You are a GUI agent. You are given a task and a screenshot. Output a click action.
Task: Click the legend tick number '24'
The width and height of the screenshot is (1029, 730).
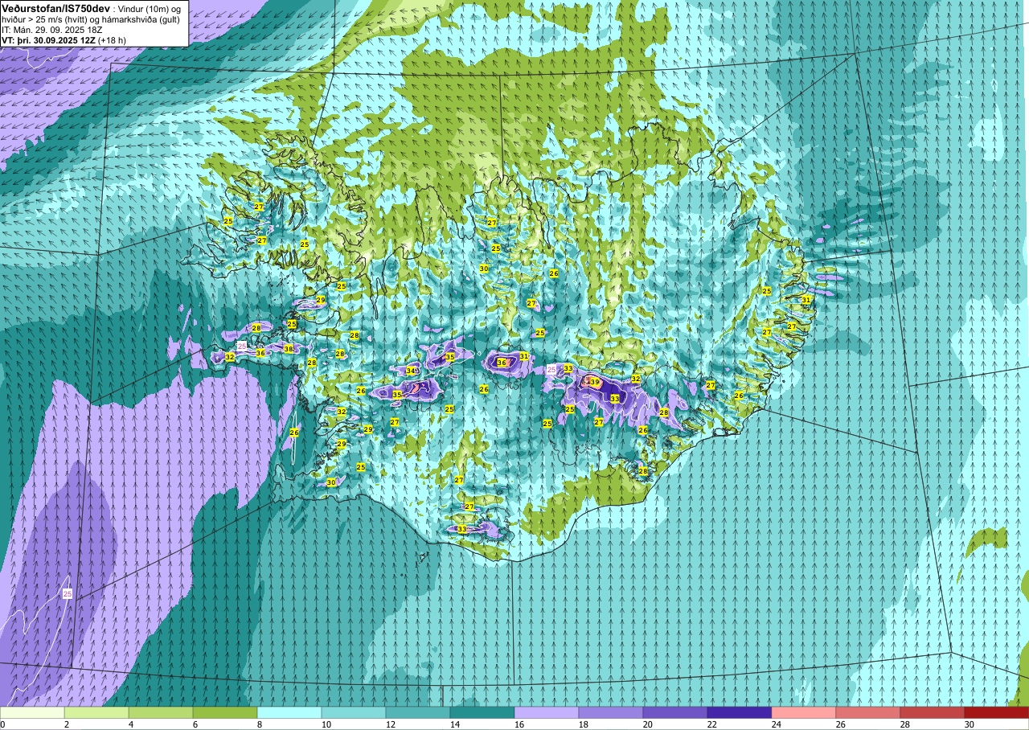click(776, 724)
